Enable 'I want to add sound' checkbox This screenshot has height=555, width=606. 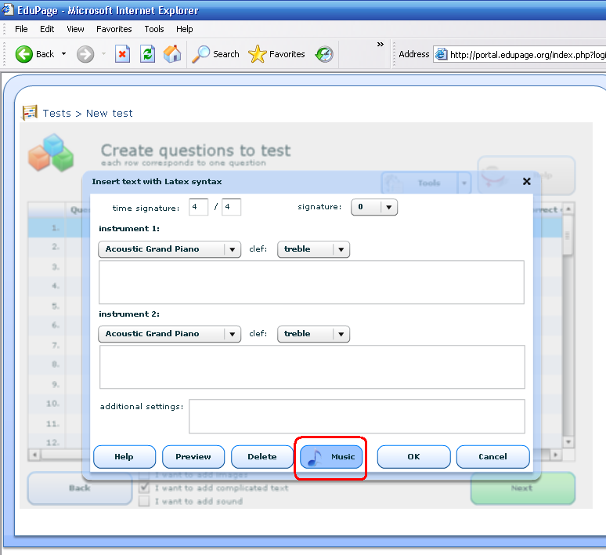click(x=144, y=501)
